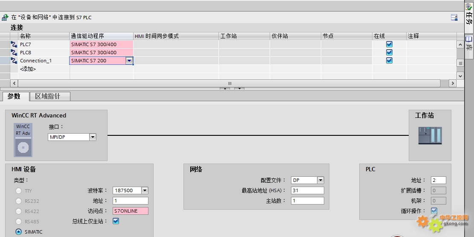474x237 pixels.
Task: Expand the connection table pane downward
Action: pos(239,88)
